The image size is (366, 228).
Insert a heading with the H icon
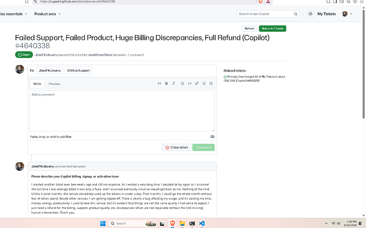[x=159, y=83]
